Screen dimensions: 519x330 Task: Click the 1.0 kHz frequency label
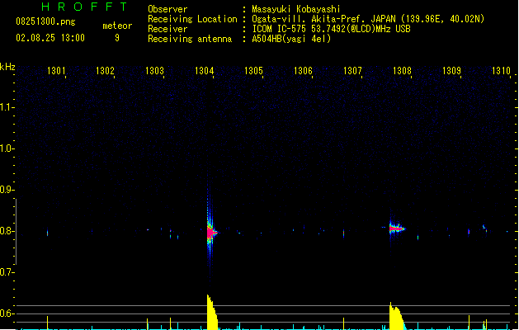[7, 148]
